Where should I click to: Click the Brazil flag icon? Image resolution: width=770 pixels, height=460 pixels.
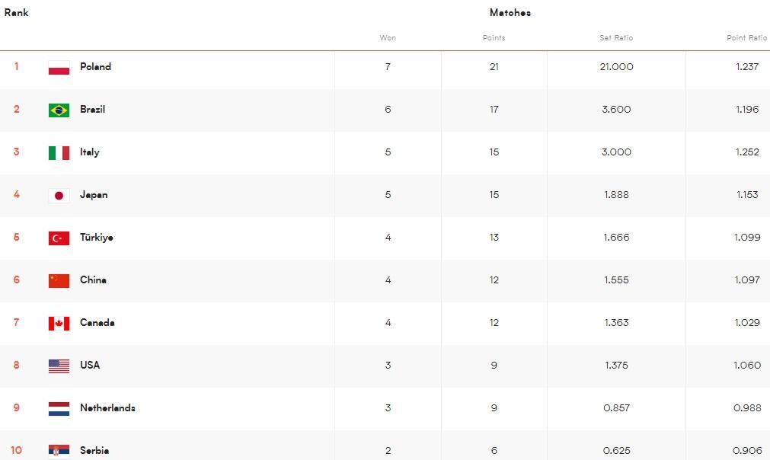tap(59, 110)
